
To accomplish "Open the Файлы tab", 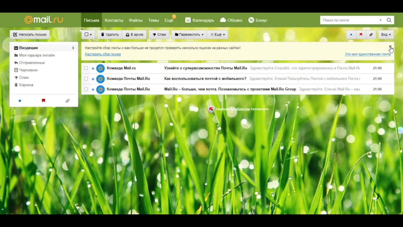I will (x=136, y=20).
